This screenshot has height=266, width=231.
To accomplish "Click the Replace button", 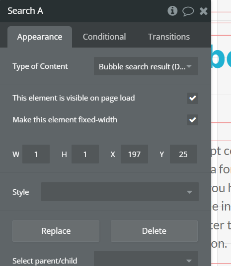I will coord(56,231).
